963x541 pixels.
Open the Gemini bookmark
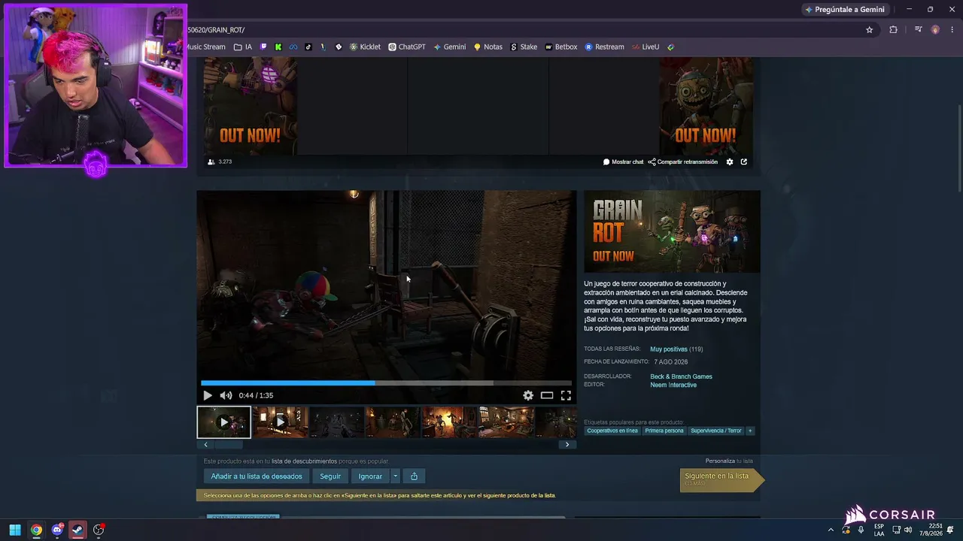(x=449, y=47)
